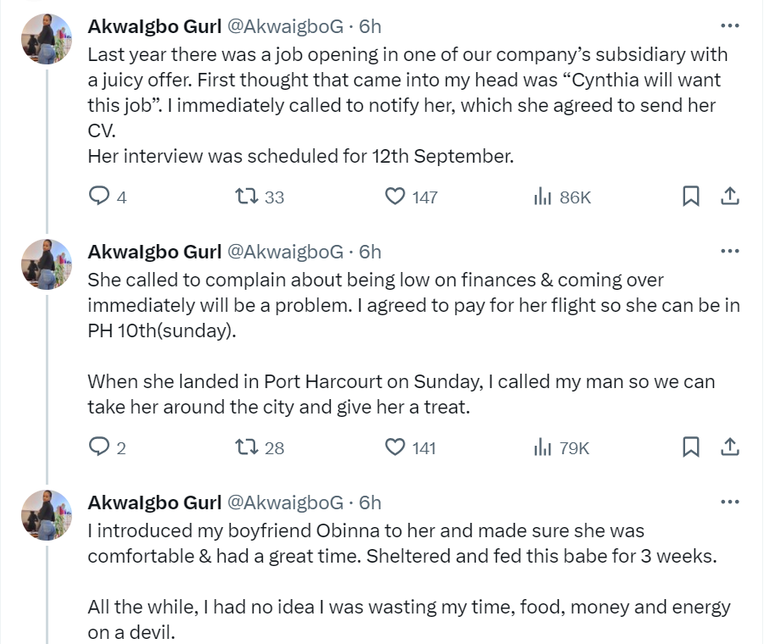View analytics for the 86K views tweet
The height and width of the screenshot is (644, 775).
[x=544, y=197]
